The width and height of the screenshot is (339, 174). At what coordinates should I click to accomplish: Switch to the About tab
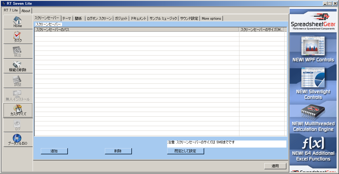26,11
